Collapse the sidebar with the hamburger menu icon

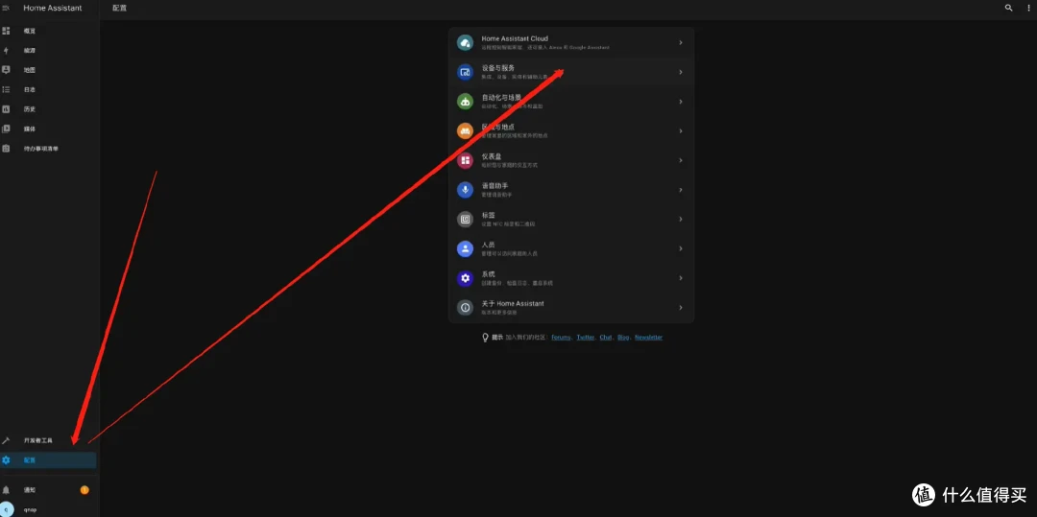[6, 8]
